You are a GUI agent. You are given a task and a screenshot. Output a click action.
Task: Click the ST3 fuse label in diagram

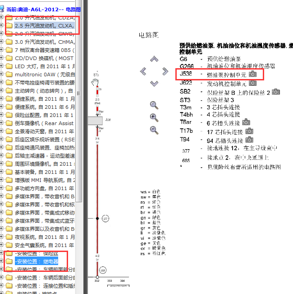coord(96,75)
